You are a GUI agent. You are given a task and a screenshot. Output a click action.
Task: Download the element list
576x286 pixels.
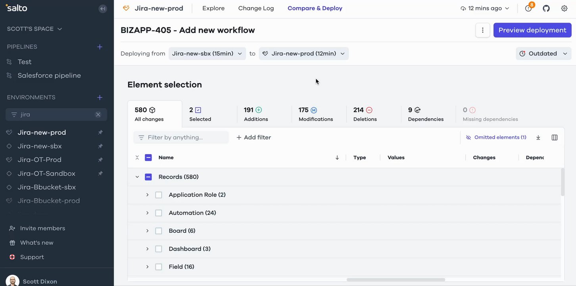[x=538, y=137]
